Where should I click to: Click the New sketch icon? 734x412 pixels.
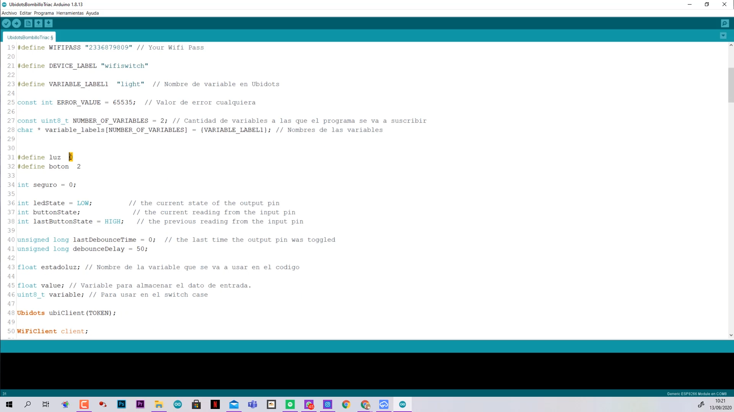point(28,23)
